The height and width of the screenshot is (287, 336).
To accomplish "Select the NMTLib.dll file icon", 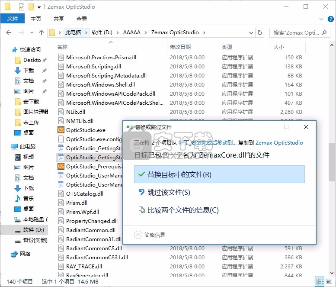I will click(61, 121).
